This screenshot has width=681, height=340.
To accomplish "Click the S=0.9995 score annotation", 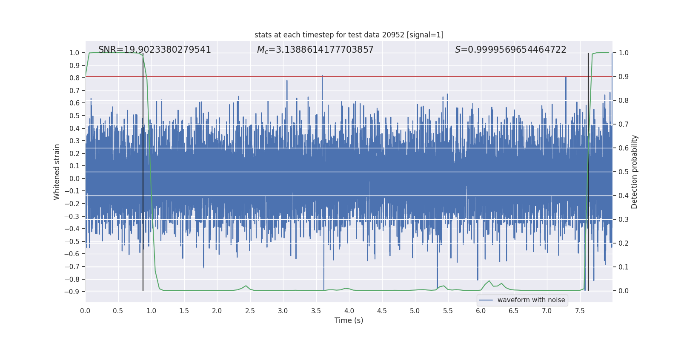I will click(x=510, y=50).
